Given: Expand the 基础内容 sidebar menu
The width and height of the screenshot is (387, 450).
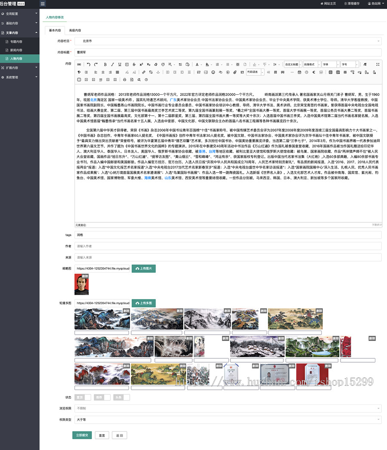Looking at the screenshot, I should 19,23.
